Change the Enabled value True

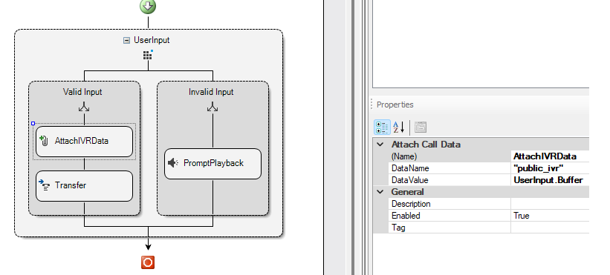tap(550, 216)
